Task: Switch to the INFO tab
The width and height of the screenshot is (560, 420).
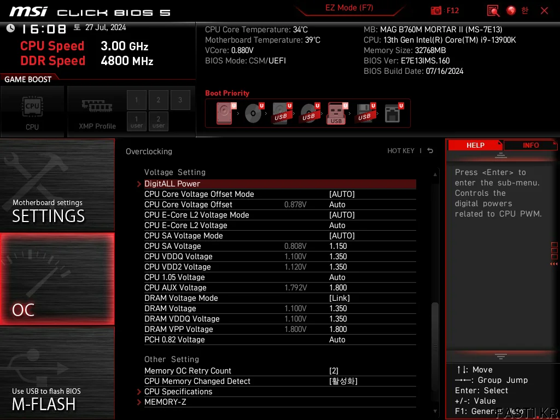Action: [x=530, y=145]
